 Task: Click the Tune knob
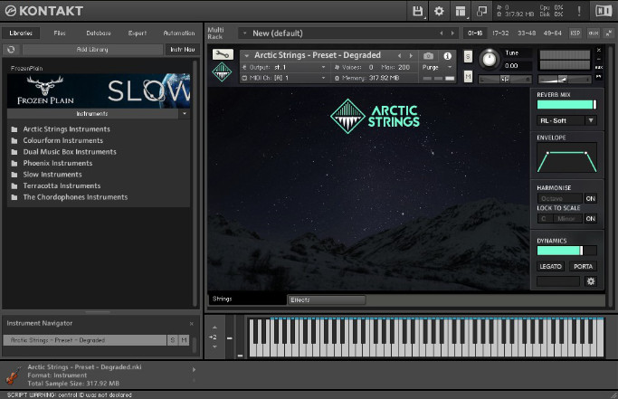[490, 59]
